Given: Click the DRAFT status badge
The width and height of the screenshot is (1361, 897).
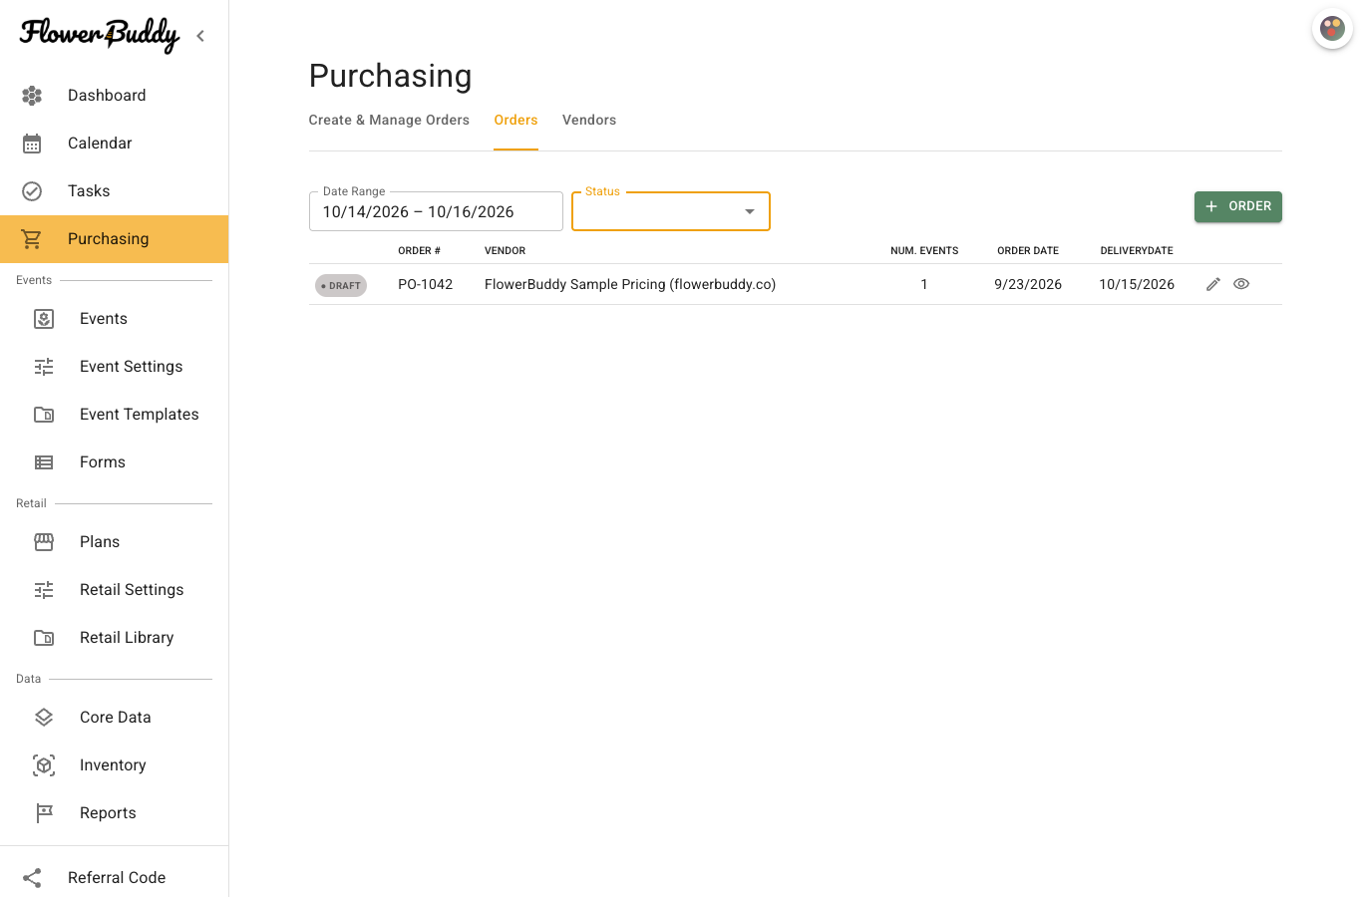Looking at the screenshot, I should click(341, 286).
